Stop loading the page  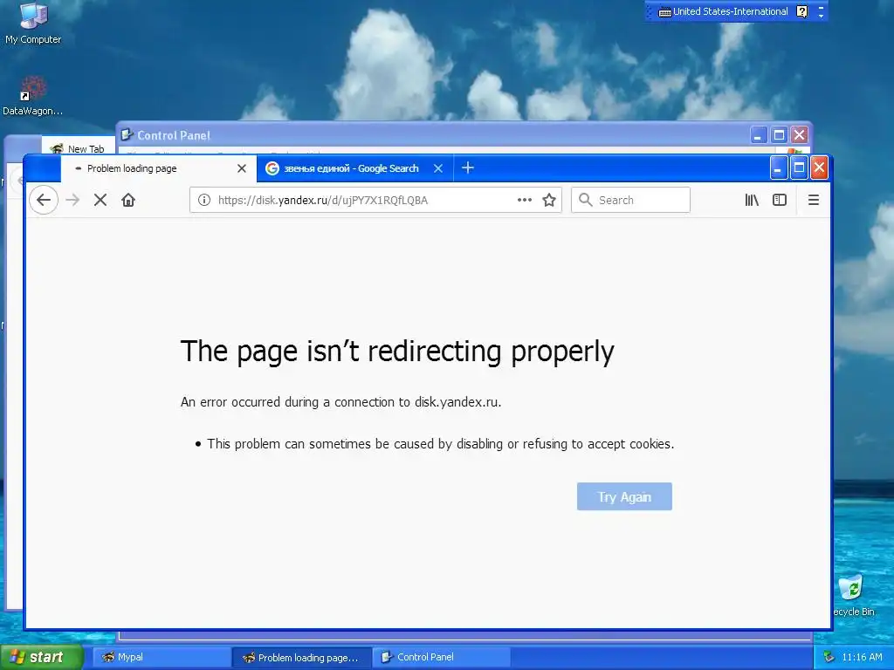click(100, 200)
